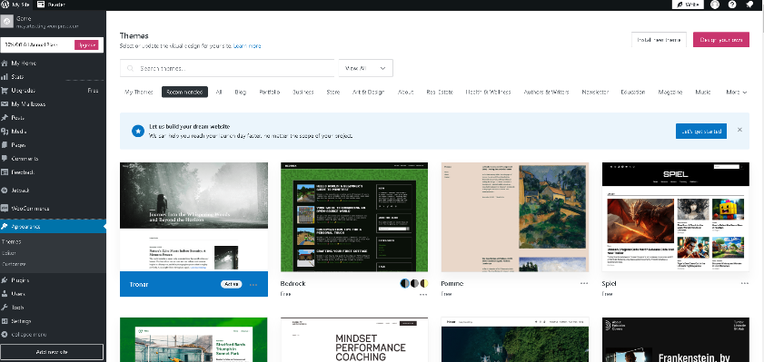Image resolution: width=764 pixels, height=362 pixels.
Task: Select the Recommended filter tab
Action: pyautogui.click(x=184, y=92)
